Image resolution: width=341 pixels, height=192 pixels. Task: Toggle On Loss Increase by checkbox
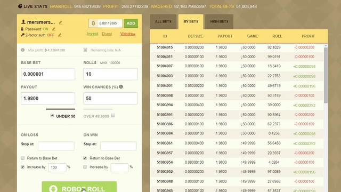click(22, 167)
